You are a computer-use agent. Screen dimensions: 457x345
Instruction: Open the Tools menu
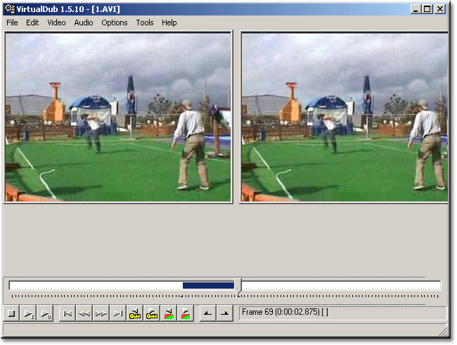[x=145, y=23]
